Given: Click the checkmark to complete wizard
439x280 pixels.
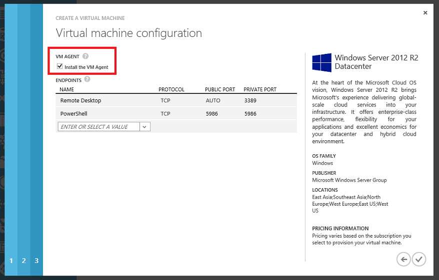Looking at the screenshot, I should point(419,259).
